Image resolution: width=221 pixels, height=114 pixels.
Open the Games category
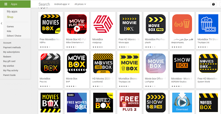(x=10, y=27)
